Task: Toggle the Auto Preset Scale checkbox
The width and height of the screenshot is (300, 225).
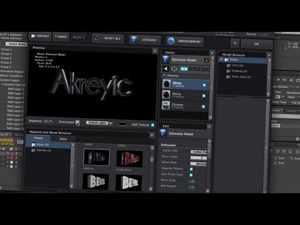Action: [191, 175]
